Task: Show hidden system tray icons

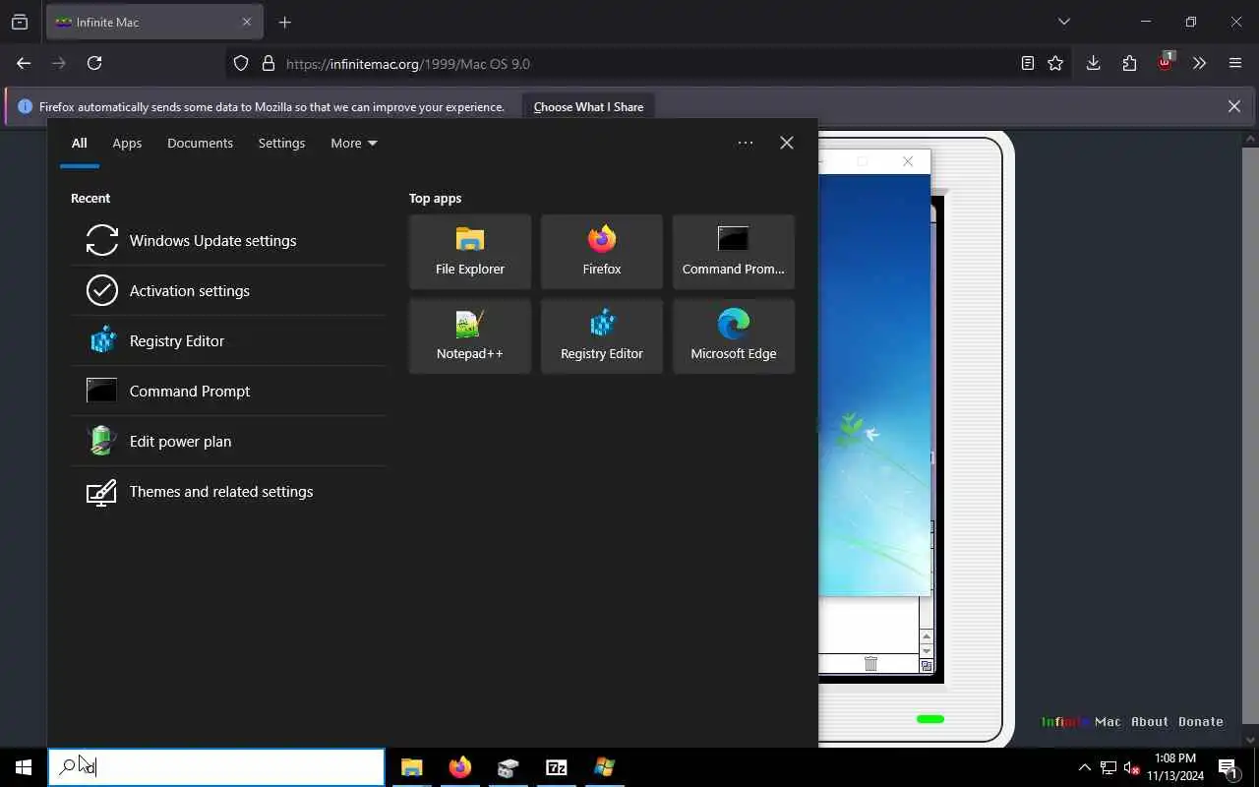Action: (1085, 767)
